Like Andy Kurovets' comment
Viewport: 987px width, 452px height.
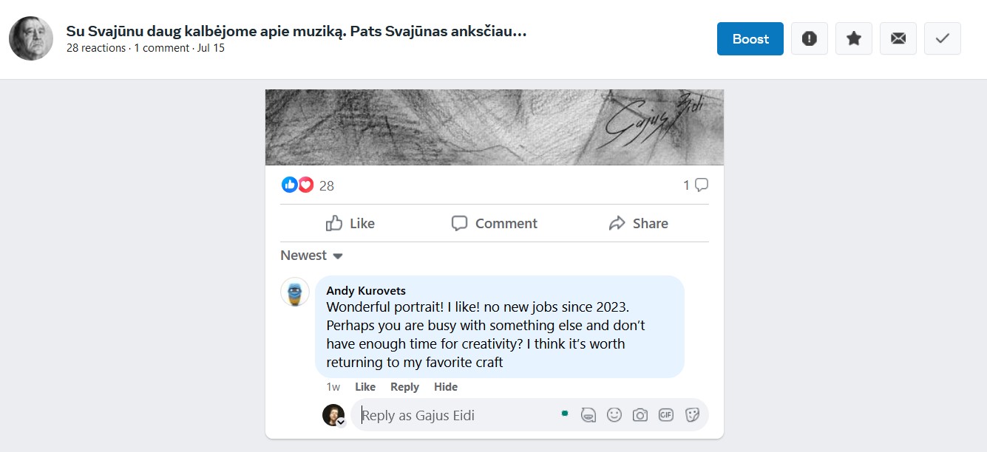(365, 387)
